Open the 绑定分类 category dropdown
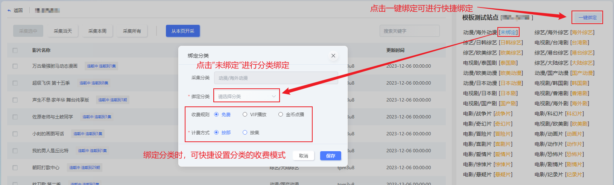 click(246, 96)
